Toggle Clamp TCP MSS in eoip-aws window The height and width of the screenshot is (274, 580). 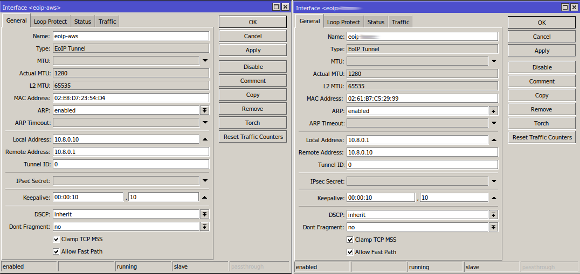[x=56, y=239]
